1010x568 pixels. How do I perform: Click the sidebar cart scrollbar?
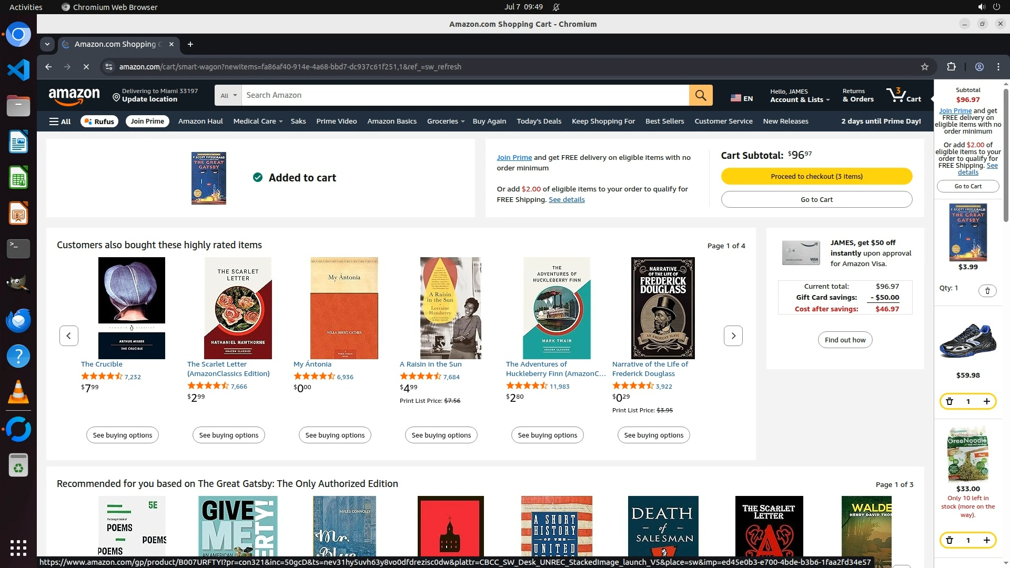click(x=1006, y=155)
